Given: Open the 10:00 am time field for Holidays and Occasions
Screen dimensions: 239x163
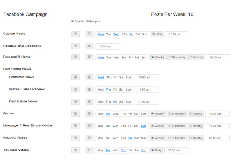Looking at the screenshot, I should click(x=108, y=46).
